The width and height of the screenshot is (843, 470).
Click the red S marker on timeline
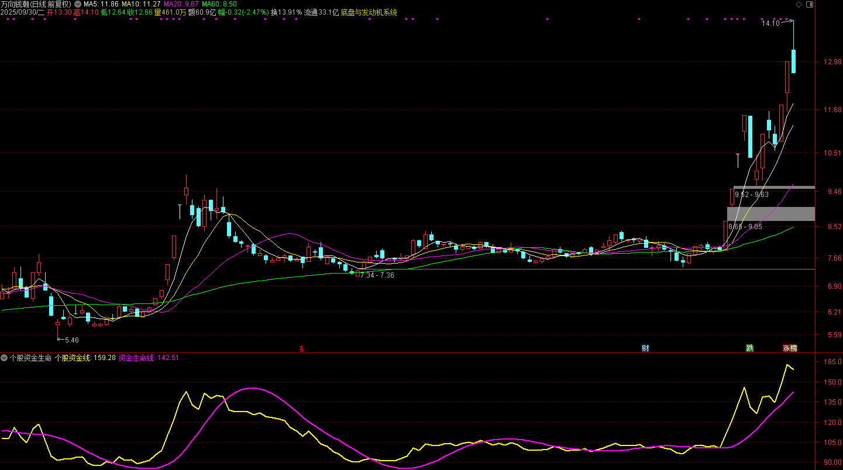pyautogui.click(x=302, y=349)
